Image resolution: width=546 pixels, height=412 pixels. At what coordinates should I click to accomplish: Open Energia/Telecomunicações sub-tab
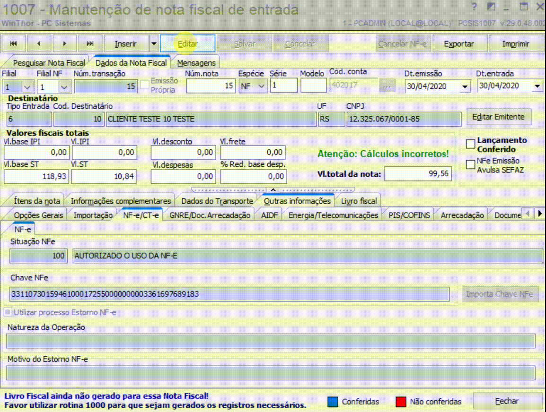click(x=333, y=215)
